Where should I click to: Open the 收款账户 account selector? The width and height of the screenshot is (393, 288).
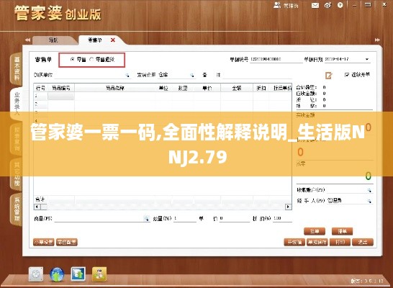[369, 190]
